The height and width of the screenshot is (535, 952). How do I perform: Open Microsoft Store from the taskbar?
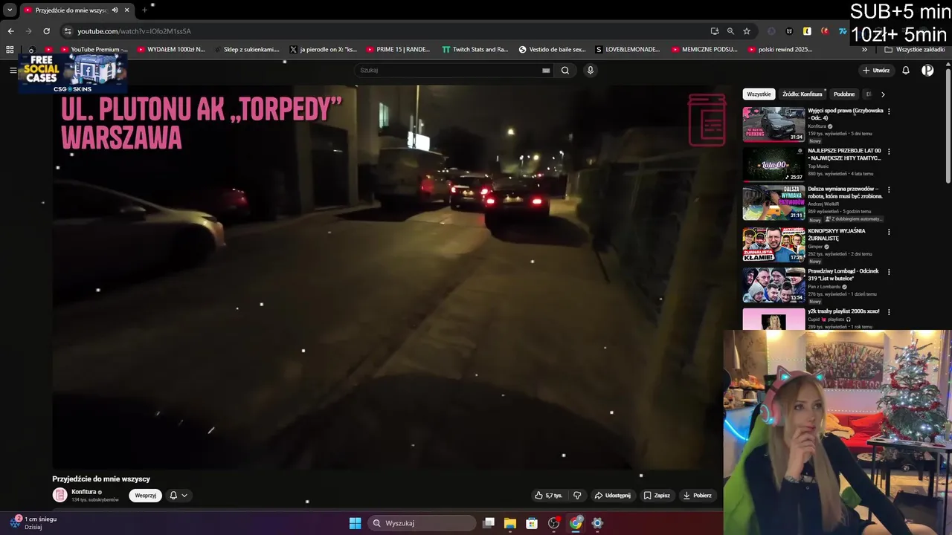(x=532, y=523)
